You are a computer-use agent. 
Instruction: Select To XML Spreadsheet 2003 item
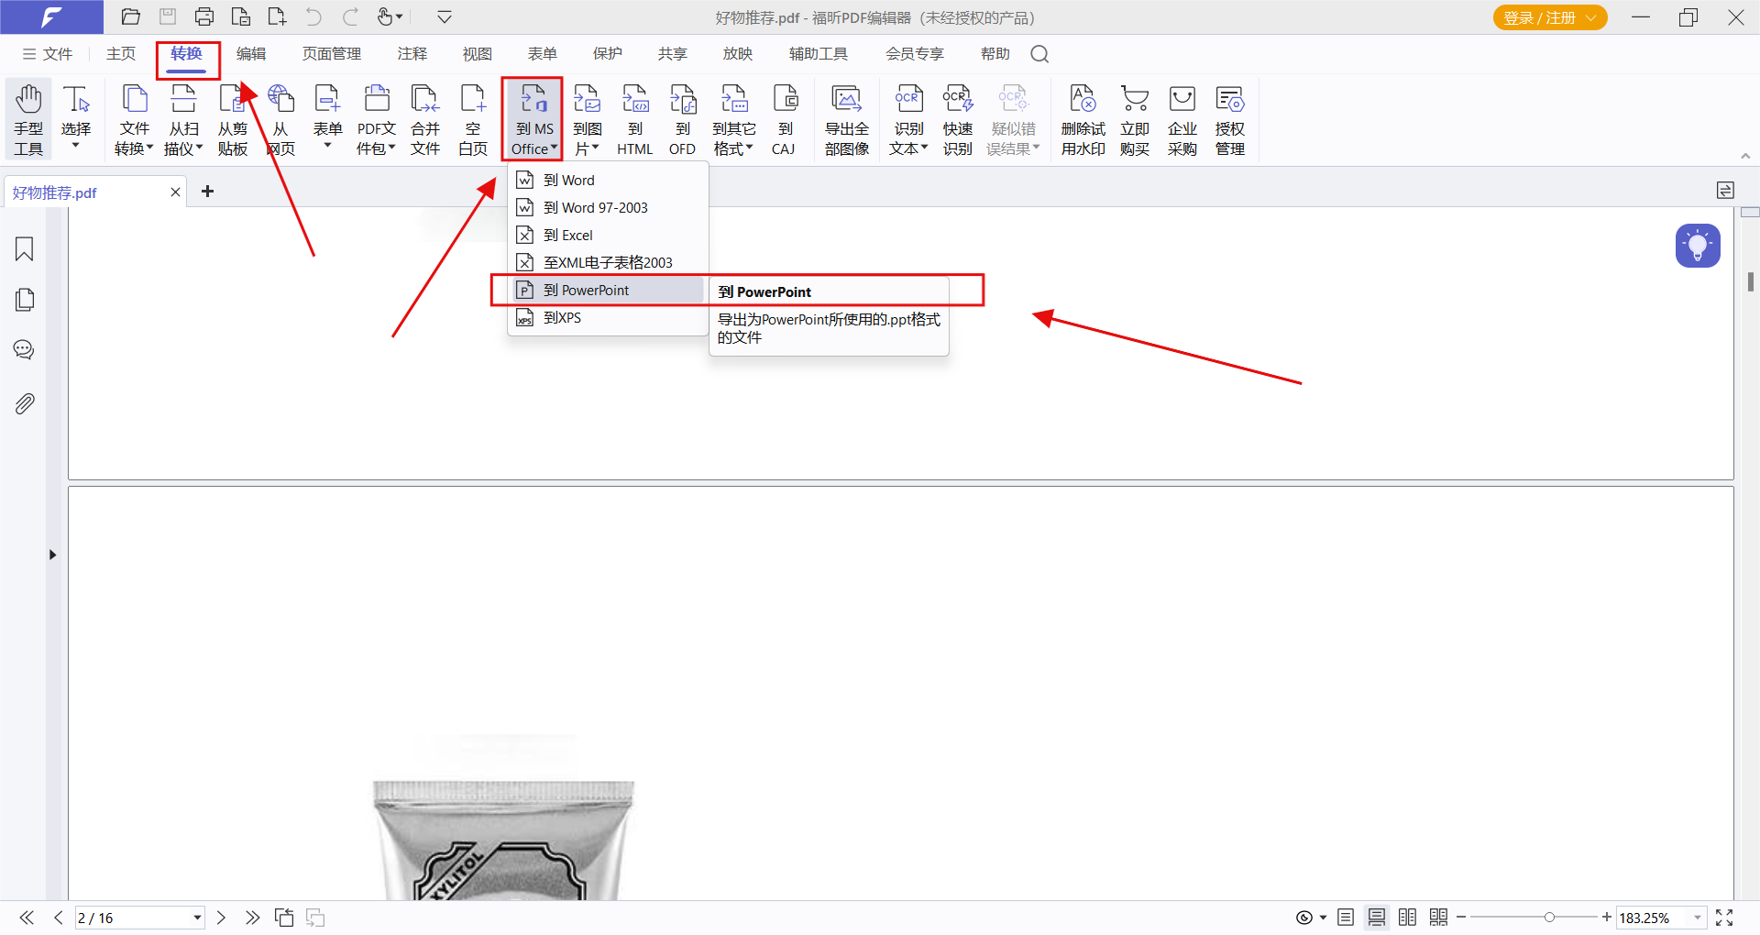[608, 263]
